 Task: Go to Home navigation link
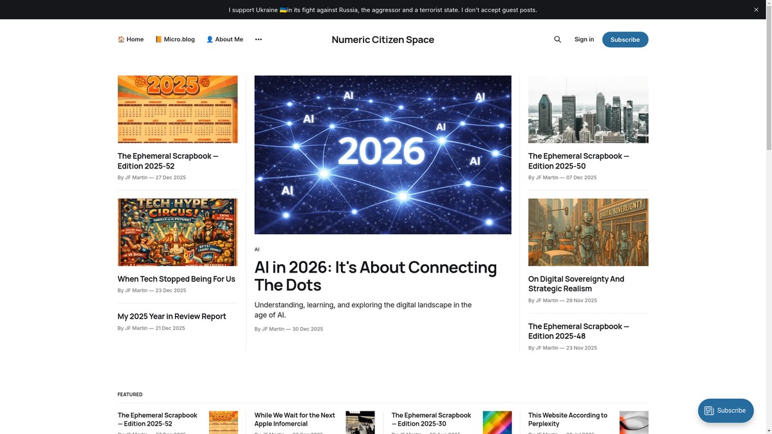click(131, 39)
